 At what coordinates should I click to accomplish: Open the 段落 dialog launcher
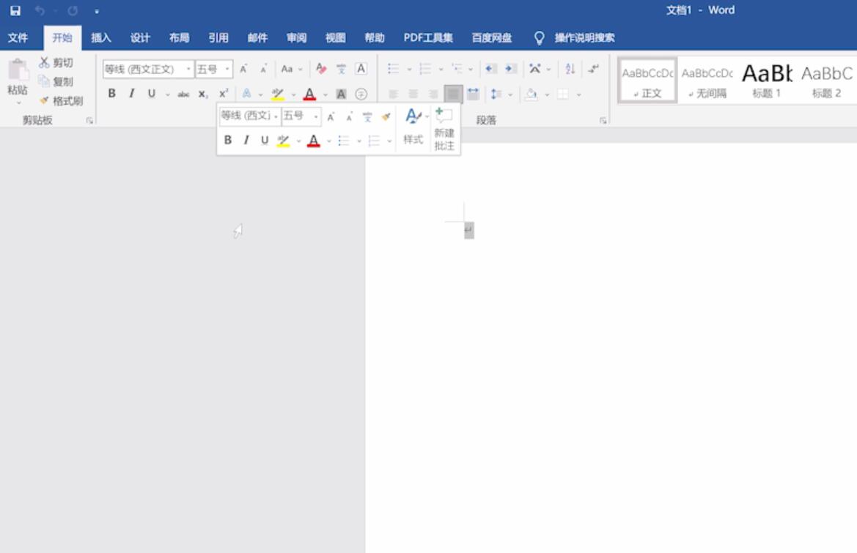(x=603, y=121)
